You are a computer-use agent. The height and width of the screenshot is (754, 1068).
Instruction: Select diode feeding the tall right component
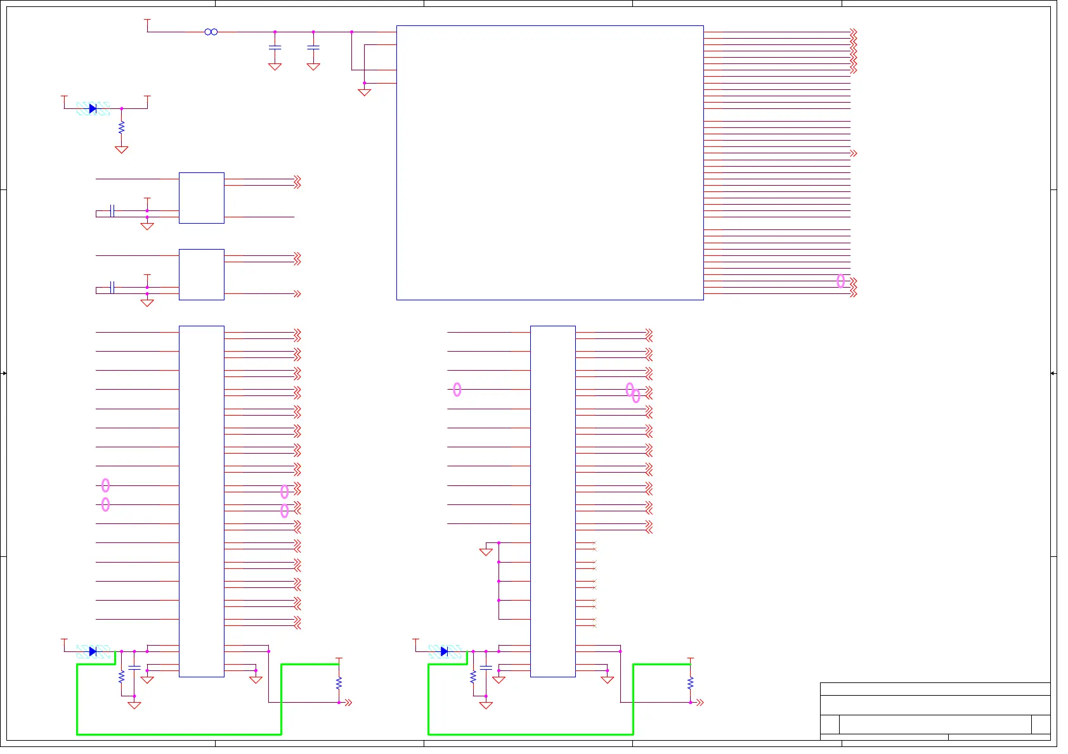coord(445,651)
